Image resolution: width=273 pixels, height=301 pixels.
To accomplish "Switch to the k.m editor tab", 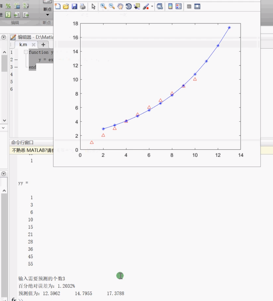I will click(x=23, y=45).
